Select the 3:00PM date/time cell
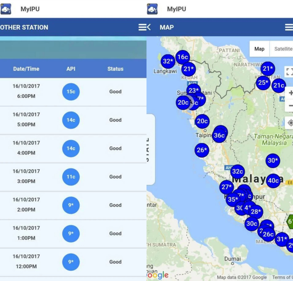 [26, 176]
